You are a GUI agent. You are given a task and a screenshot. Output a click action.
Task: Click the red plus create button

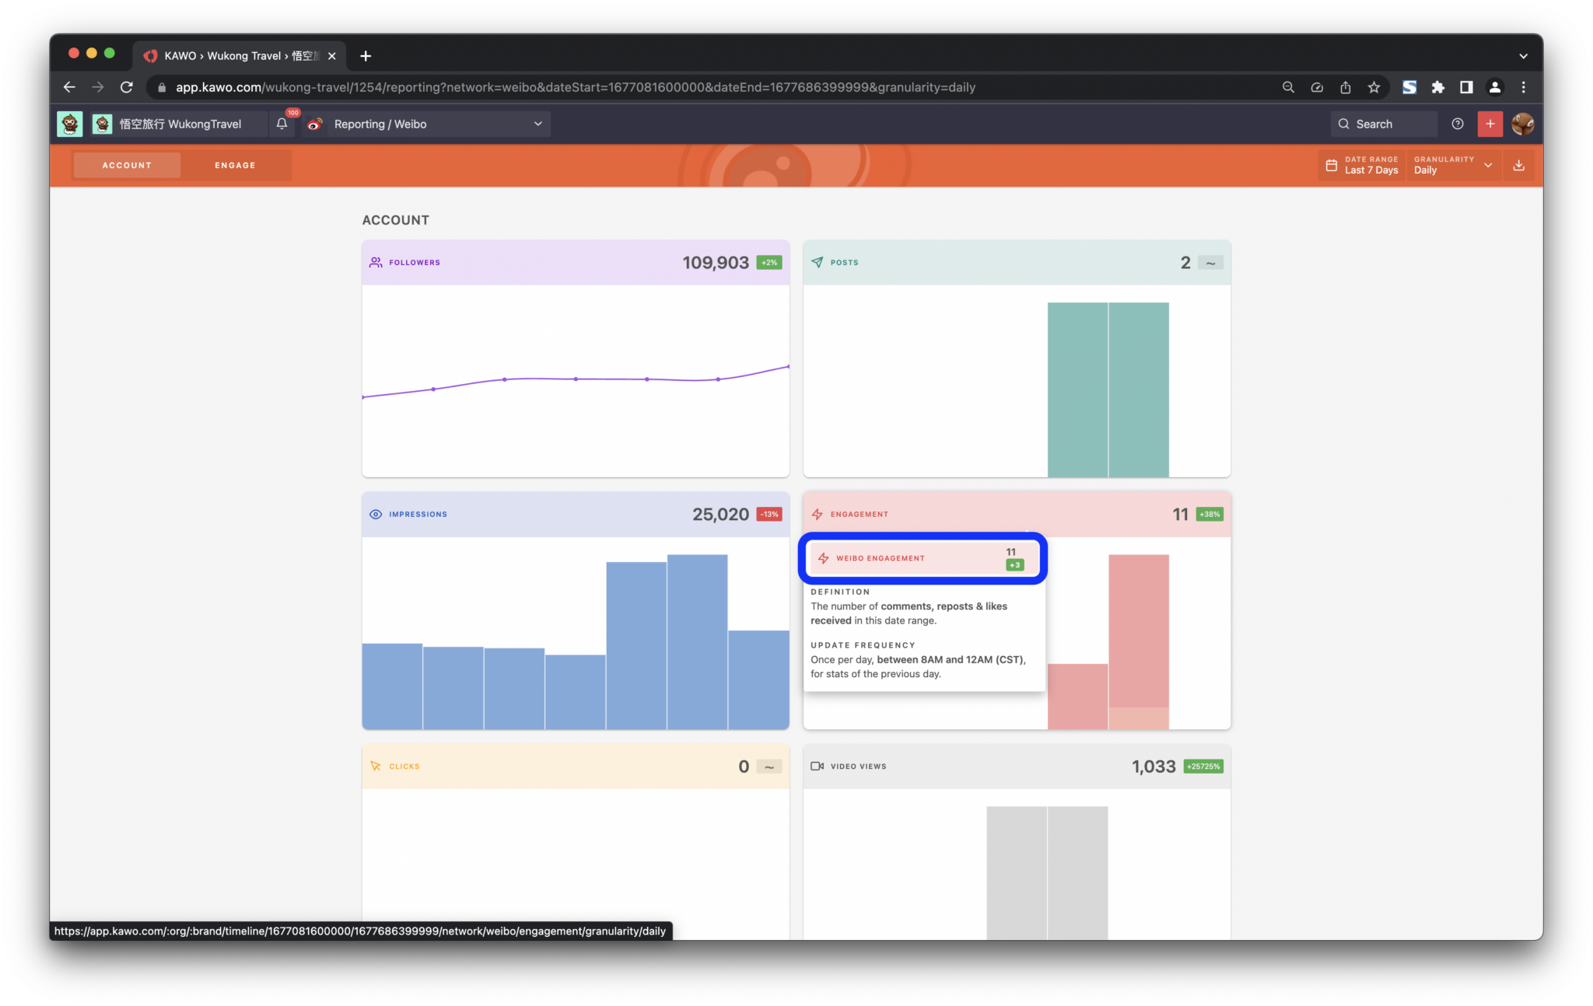pyautogui.click(x=1490, y=124)
